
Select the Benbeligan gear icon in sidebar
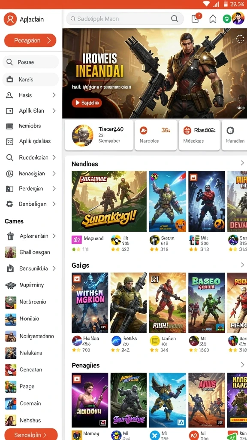point(10,204)
